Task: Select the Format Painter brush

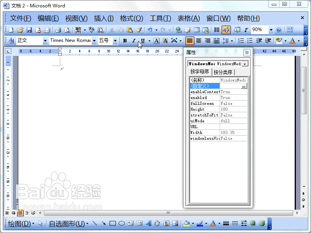Action: click(x=139, y=30)
